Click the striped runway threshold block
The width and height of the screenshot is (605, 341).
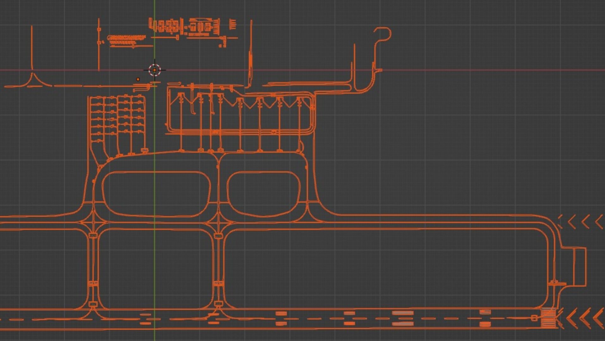[548, 318]
